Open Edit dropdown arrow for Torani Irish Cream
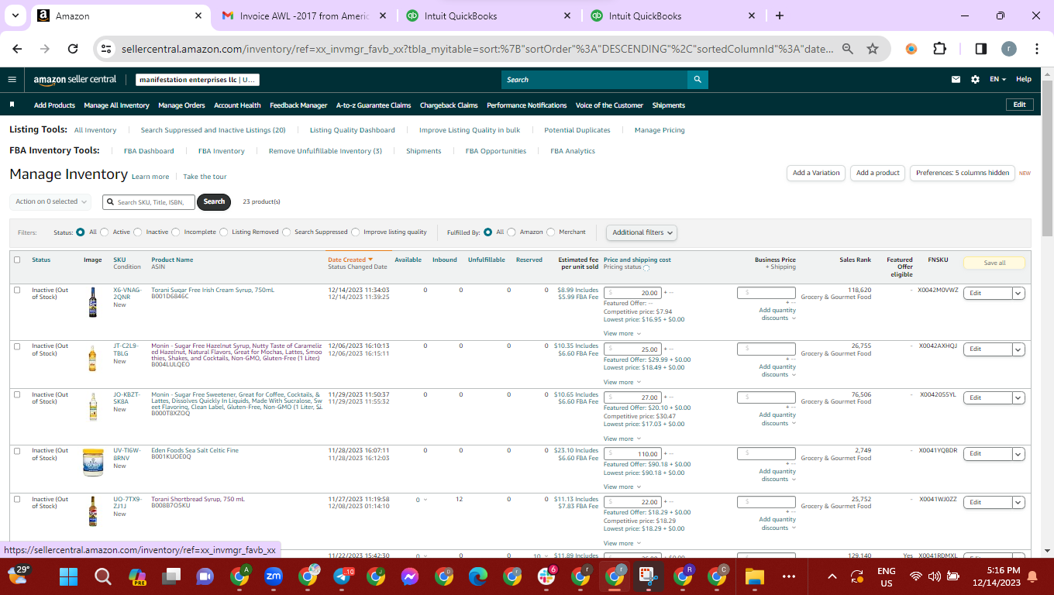The image size is (1054, 595). (1018, 293)
